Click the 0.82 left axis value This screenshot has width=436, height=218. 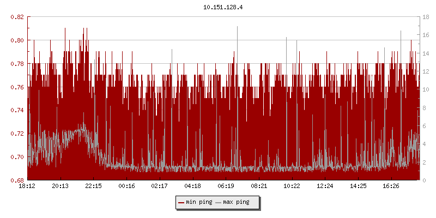click(x=17, y=17)
